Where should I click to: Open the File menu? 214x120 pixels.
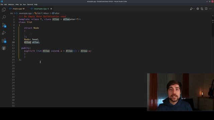(2, 4)
